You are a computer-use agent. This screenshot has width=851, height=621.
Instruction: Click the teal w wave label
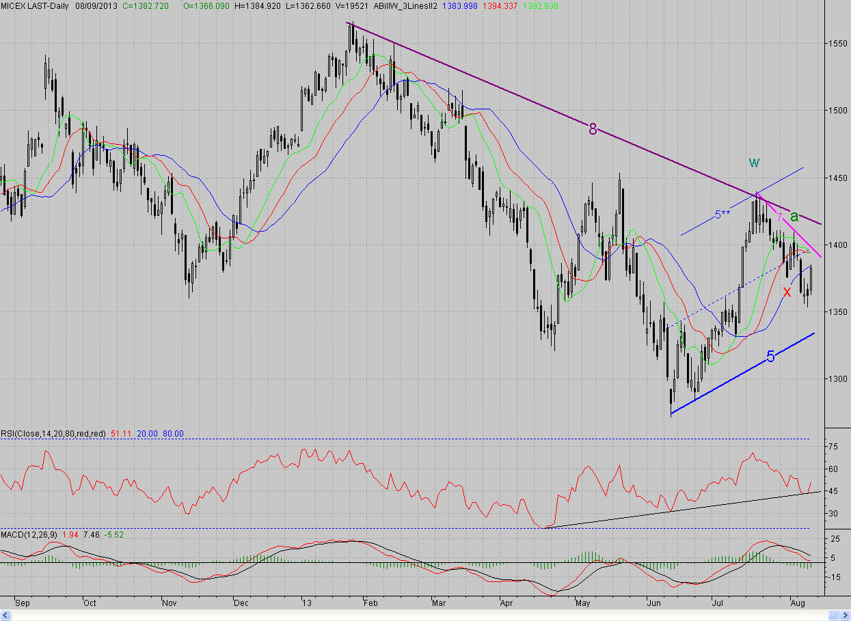tap(754, 162)
